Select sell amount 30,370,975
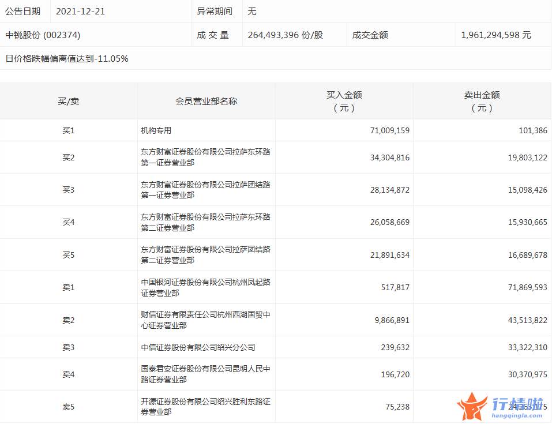552x424 pixels. (x=527, y=374)
